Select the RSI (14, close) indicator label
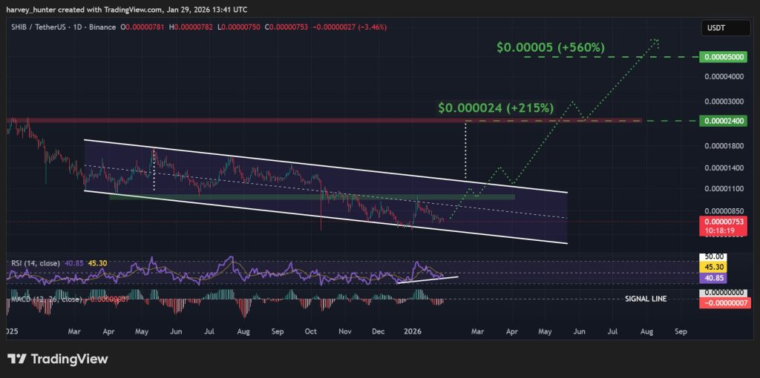Viewport: 760px width, 378px height. tap(35, 262)
